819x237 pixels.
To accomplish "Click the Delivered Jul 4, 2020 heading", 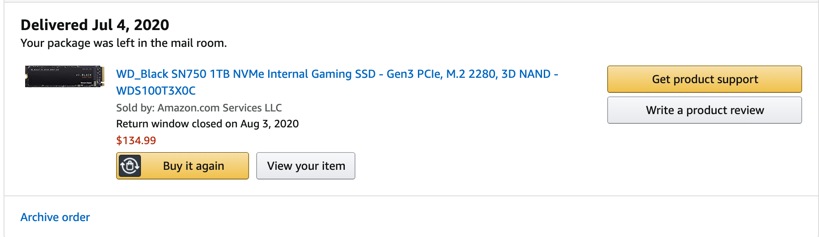I will click(x=95, y=25).
